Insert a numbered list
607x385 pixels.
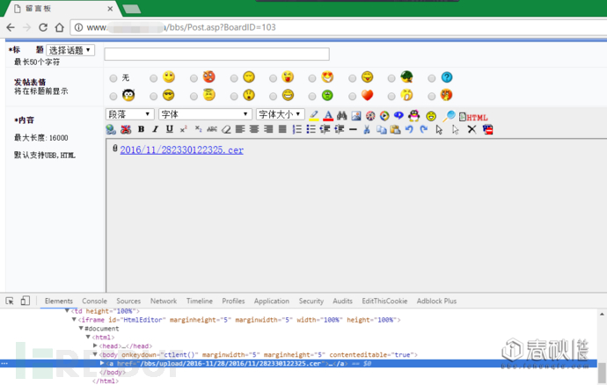pyautogui.click(x=297, y=129)
